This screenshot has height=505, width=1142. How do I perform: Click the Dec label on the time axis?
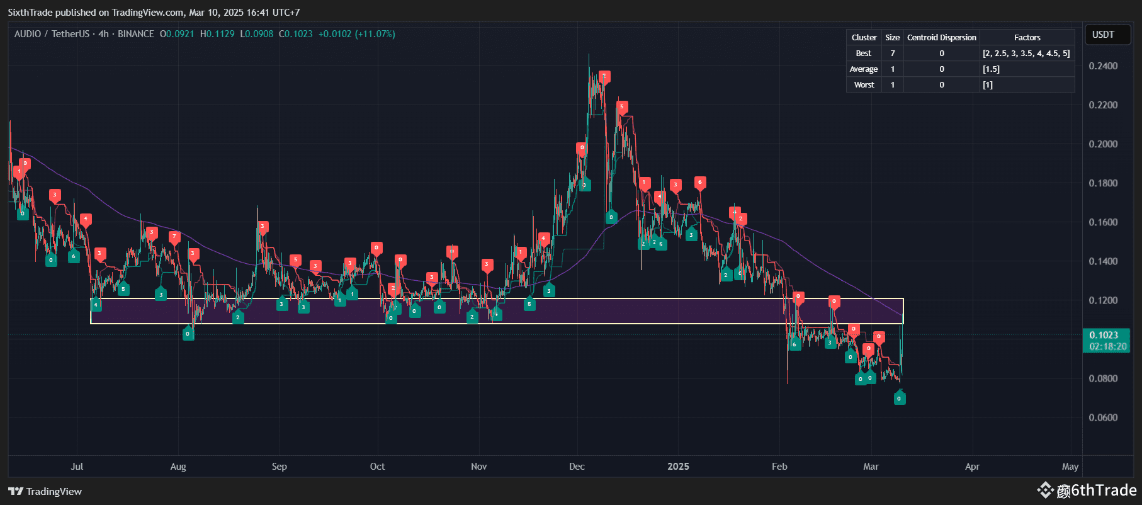(577, 467)
